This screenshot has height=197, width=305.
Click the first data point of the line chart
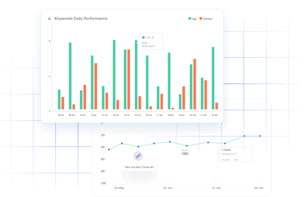pyautogui.click(x=109, y=149)
